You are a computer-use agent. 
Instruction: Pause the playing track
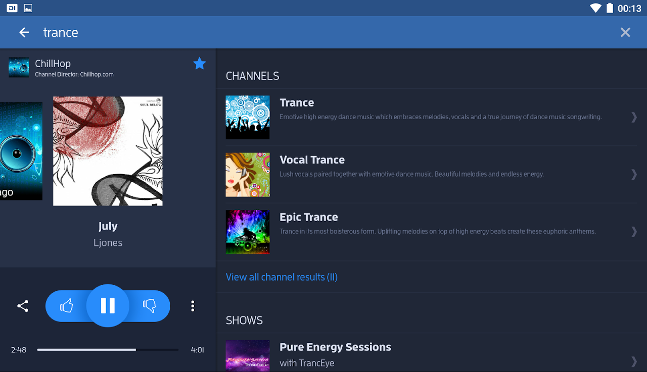[x=108, y=306]
